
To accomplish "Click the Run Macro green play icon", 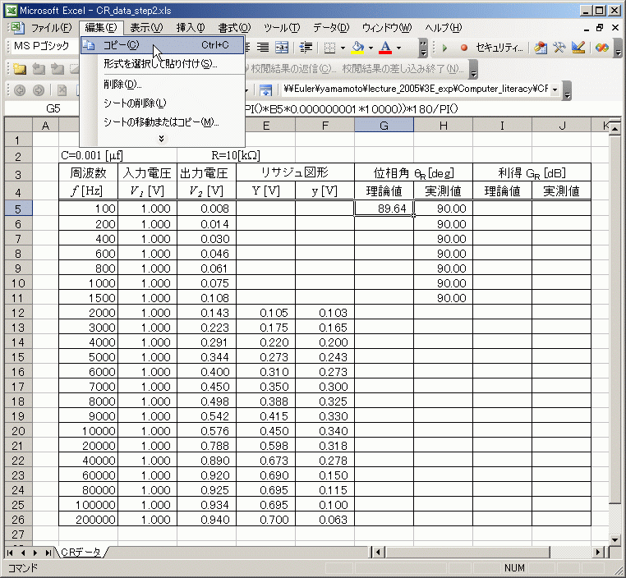I will coord(445,48).
